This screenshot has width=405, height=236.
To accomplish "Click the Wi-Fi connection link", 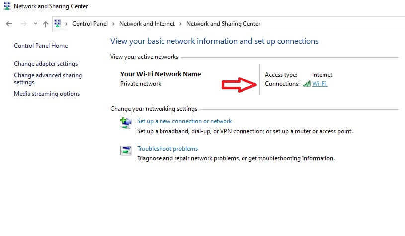I will [320, 84].
